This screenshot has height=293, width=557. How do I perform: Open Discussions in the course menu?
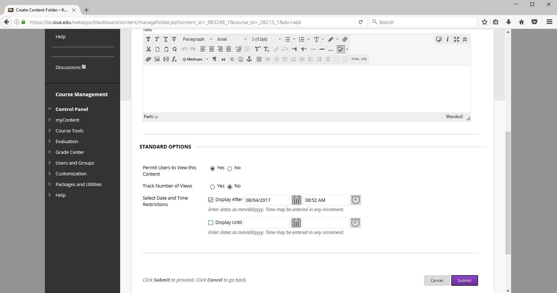(68, 67)
